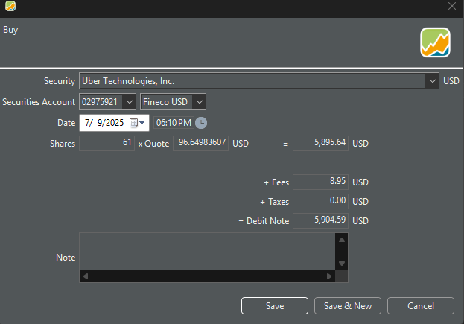Click the time field showing 06:10 PM

174,123
